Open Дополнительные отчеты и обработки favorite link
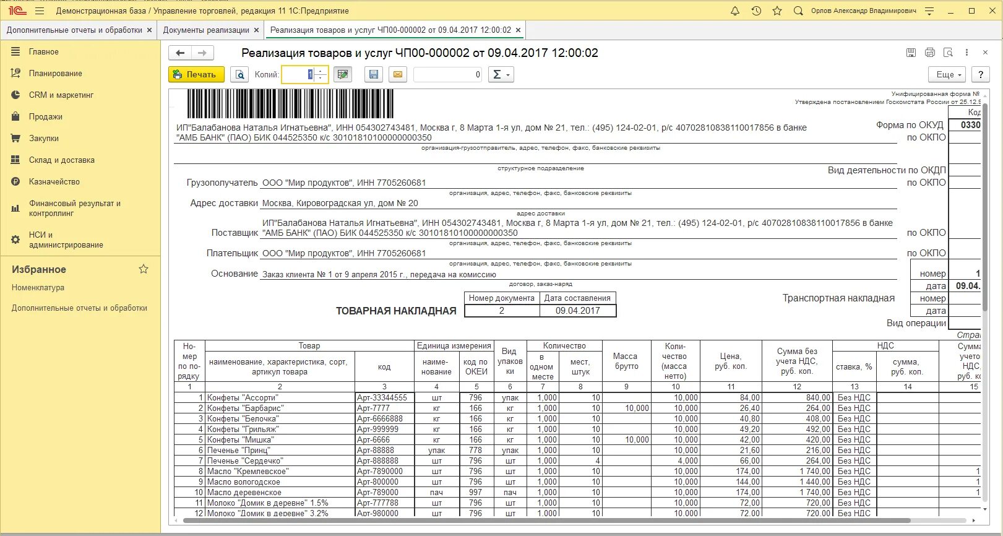1003x536 pixels. click(x=79, y=308)
